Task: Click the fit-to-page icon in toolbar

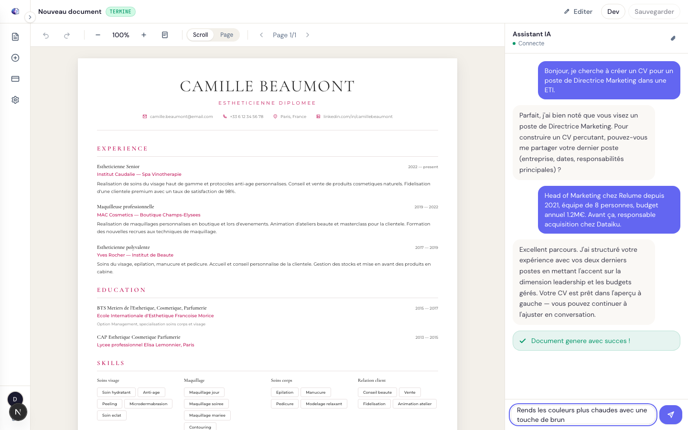Action: [165, 35]
